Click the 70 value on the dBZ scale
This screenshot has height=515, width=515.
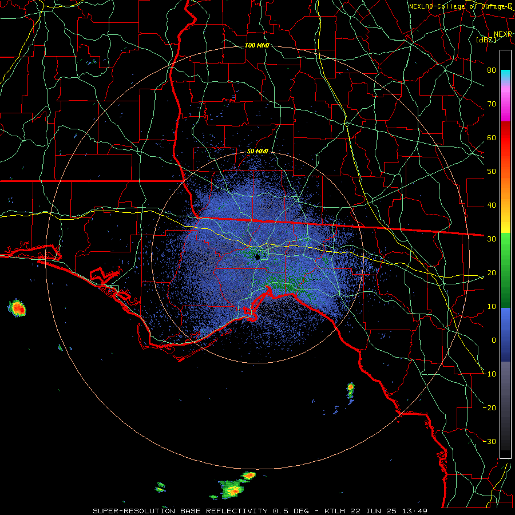492,104
